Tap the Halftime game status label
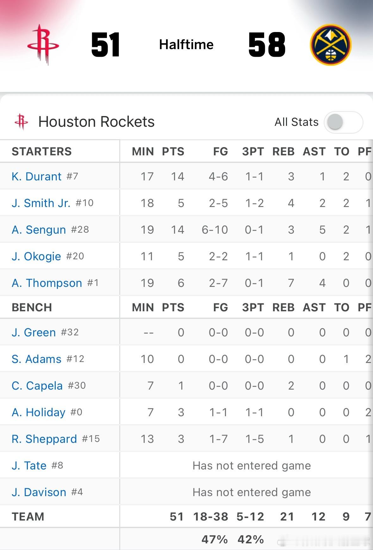This screenshot has height=550, width=373. click(x=186, y=45)
